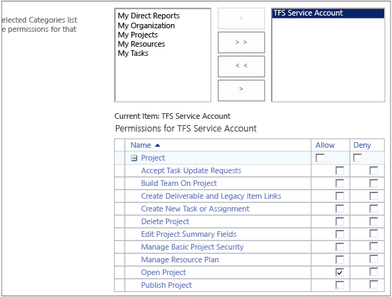This screenshot has height=297, width=392.
Task: Click Open Project row name
Action: [163, 272]
